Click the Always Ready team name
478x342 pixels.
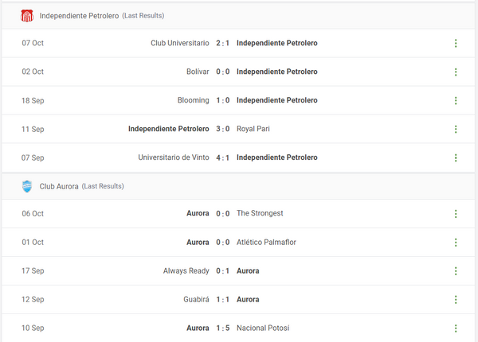tap(186, 270)
